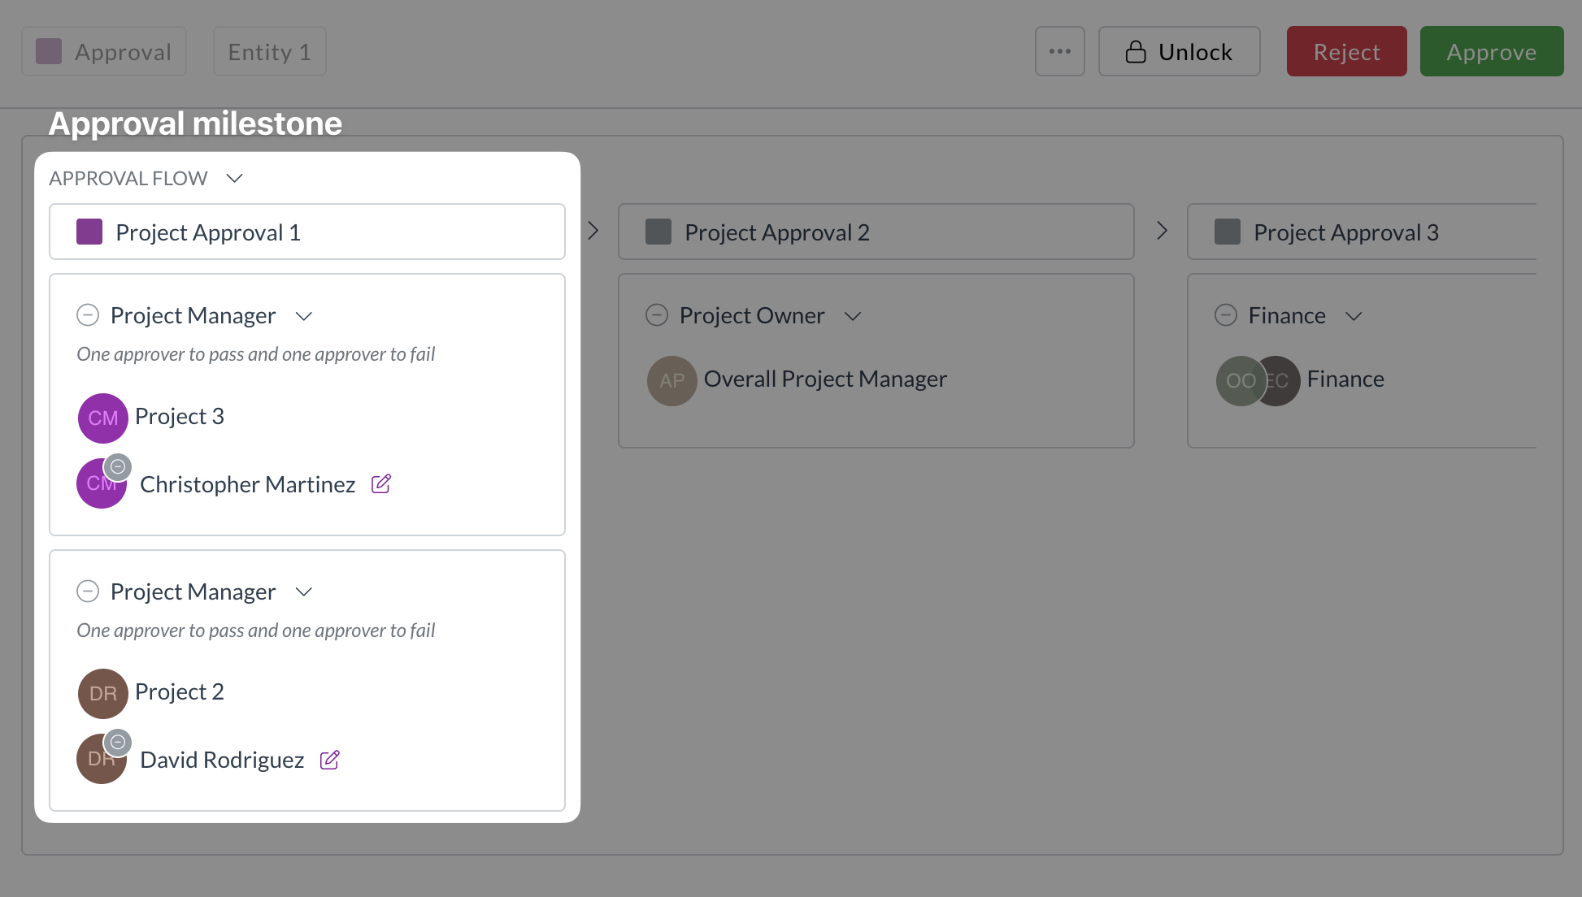This screenshot has height=897, width=1582.
Task: Select the Project Approval 1 stage
Action: coord(307,232)
